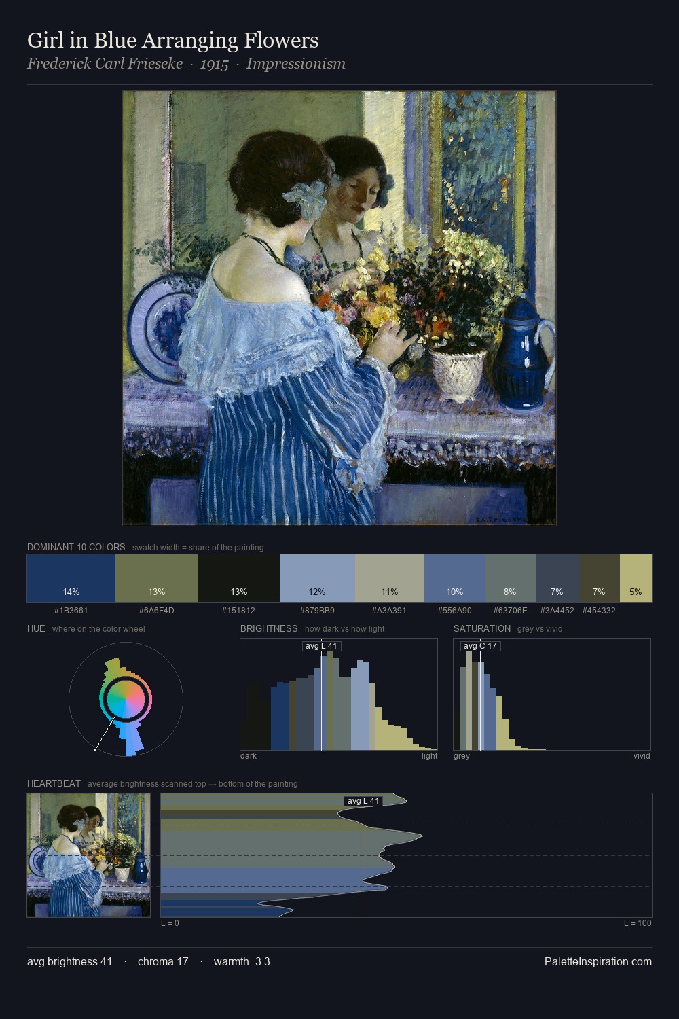Click the saturation 'avg C 17' label

pos(480,646)
